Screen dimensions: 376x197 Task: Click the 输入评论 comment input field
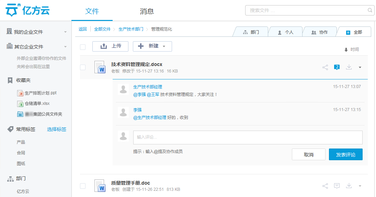(248, 137)
